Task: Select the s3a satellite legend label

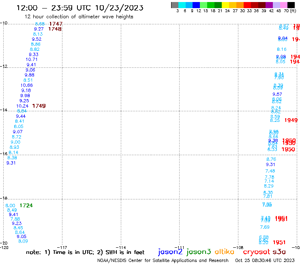Action: [279, 252]
